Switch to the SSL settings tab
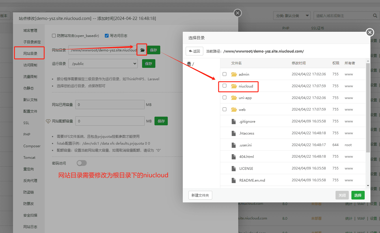 [x=26, y=123]
